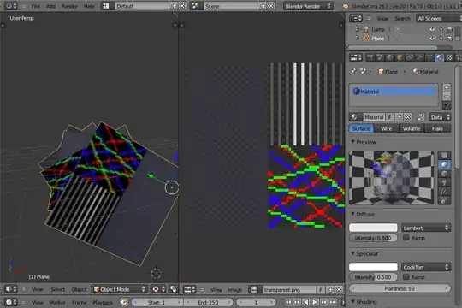Image resolution: width=462 pixels, height=308 pixels.
Task: Open the Scene properties tab
Action: (380, 57)
